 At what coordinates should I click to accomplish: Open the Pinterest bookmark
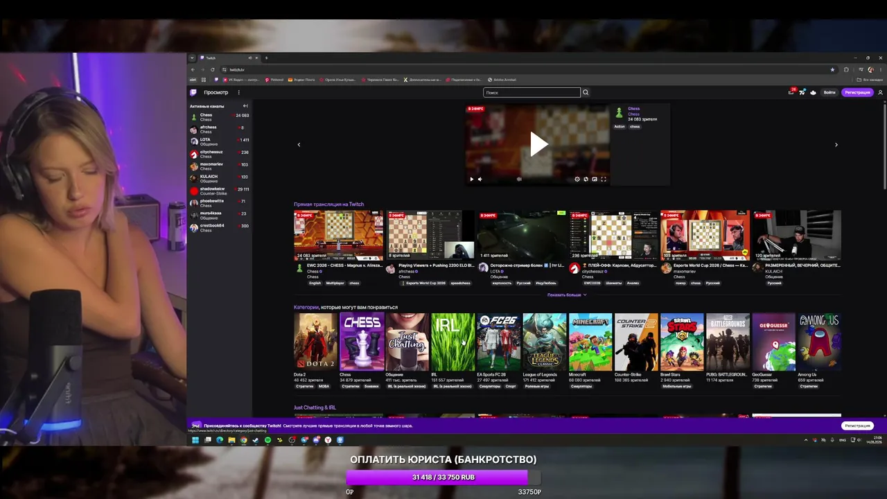coord(274,80)
